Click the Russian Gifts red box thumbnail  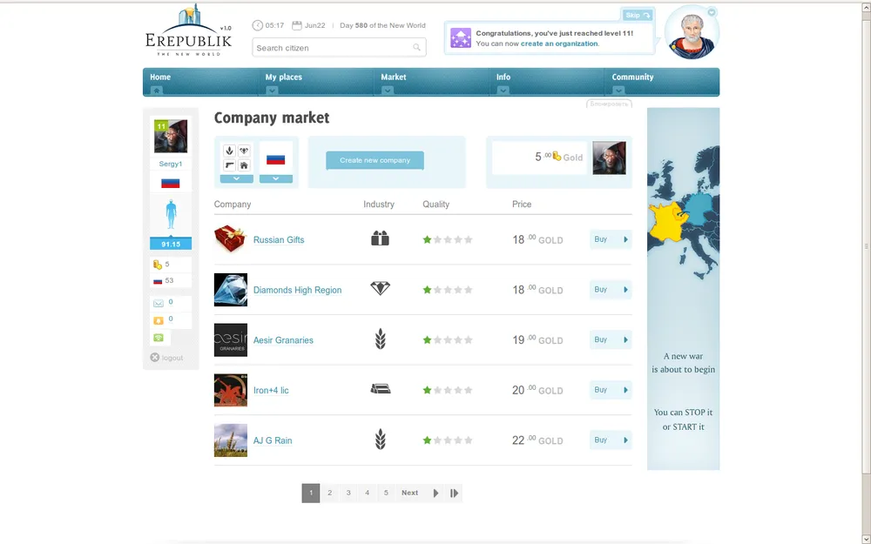pos(231,239)
